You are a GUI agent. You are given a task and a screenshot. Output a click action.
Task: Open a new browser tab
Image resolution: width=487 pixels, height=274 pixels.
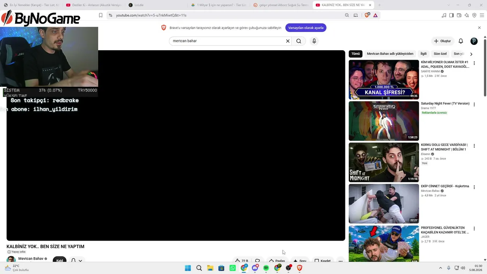[379, 5]
